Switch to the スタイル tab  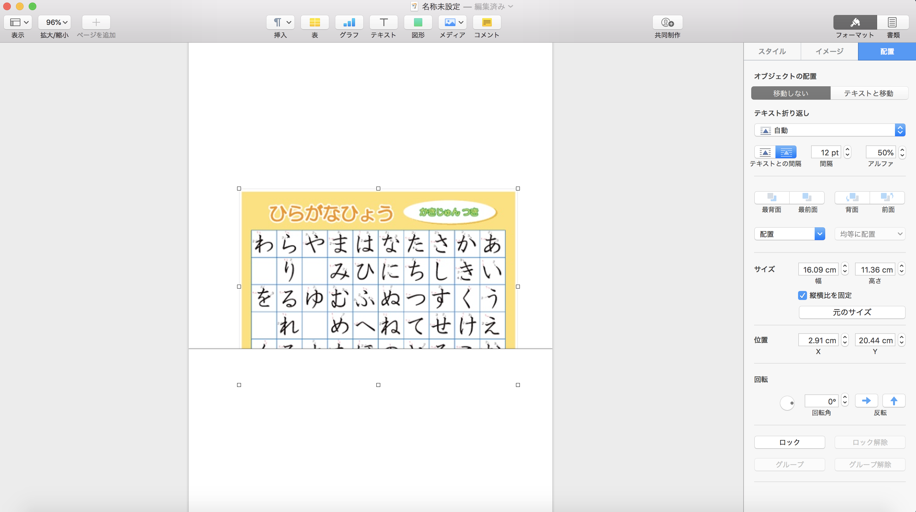tap(772, 52)
